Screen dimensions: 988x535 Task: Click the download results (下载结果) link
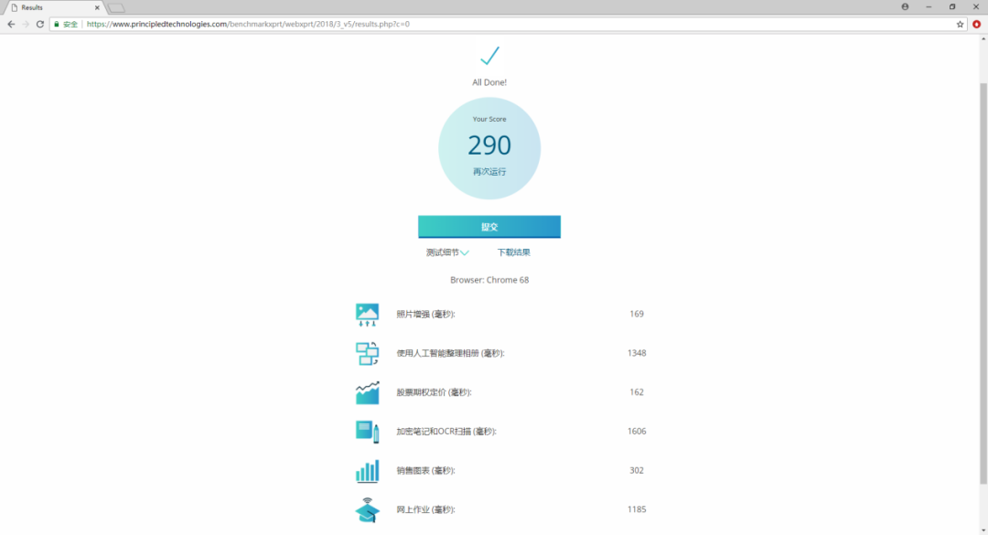[x=513, y=252]
